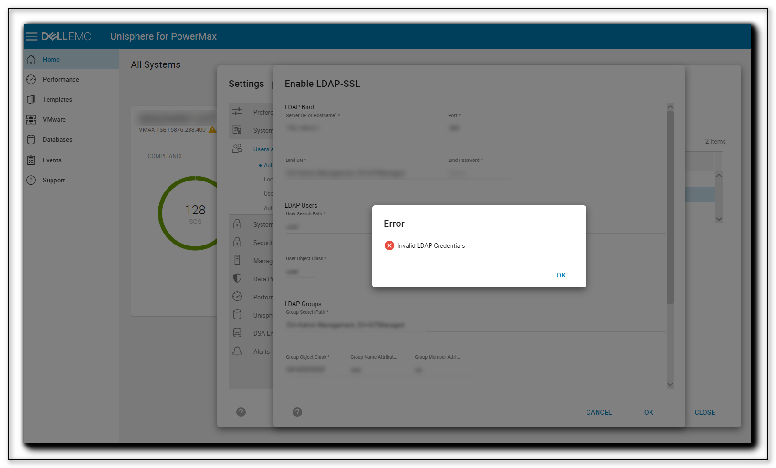Open the Users people icon in Settings
The height and width of the screenshot is (468, 776).
[237, 149]
